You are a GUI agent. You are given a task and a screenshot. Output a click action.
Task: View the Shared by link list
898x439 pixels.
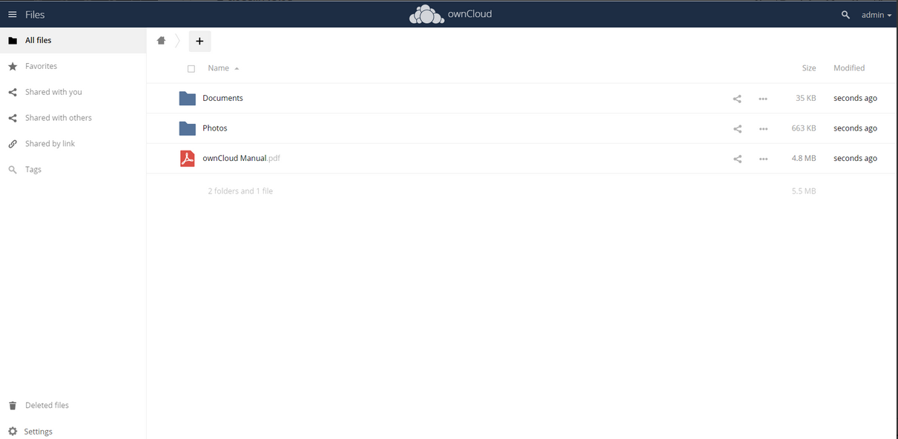click(50, 144)
